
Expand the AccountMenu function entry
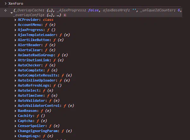[x=15, y=25]
